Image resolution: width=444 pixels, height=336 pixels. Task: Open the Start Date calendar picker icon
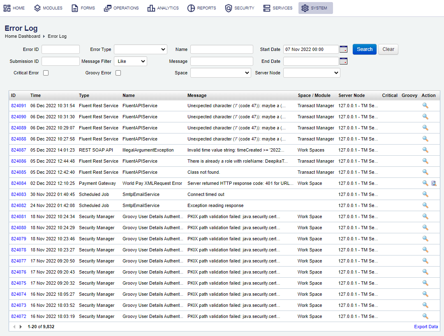pos(343,49)
